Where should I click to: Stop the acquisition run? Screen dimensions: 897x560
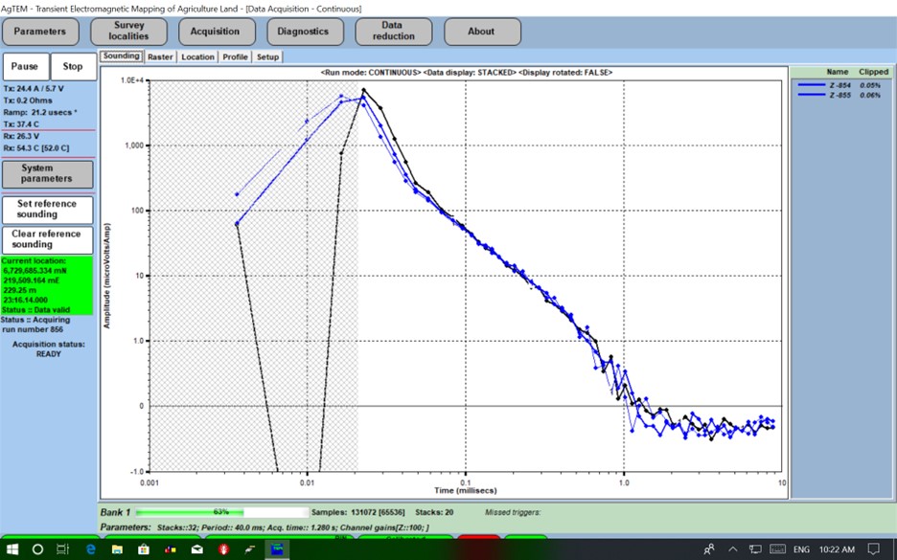click(x=73, y=66)
